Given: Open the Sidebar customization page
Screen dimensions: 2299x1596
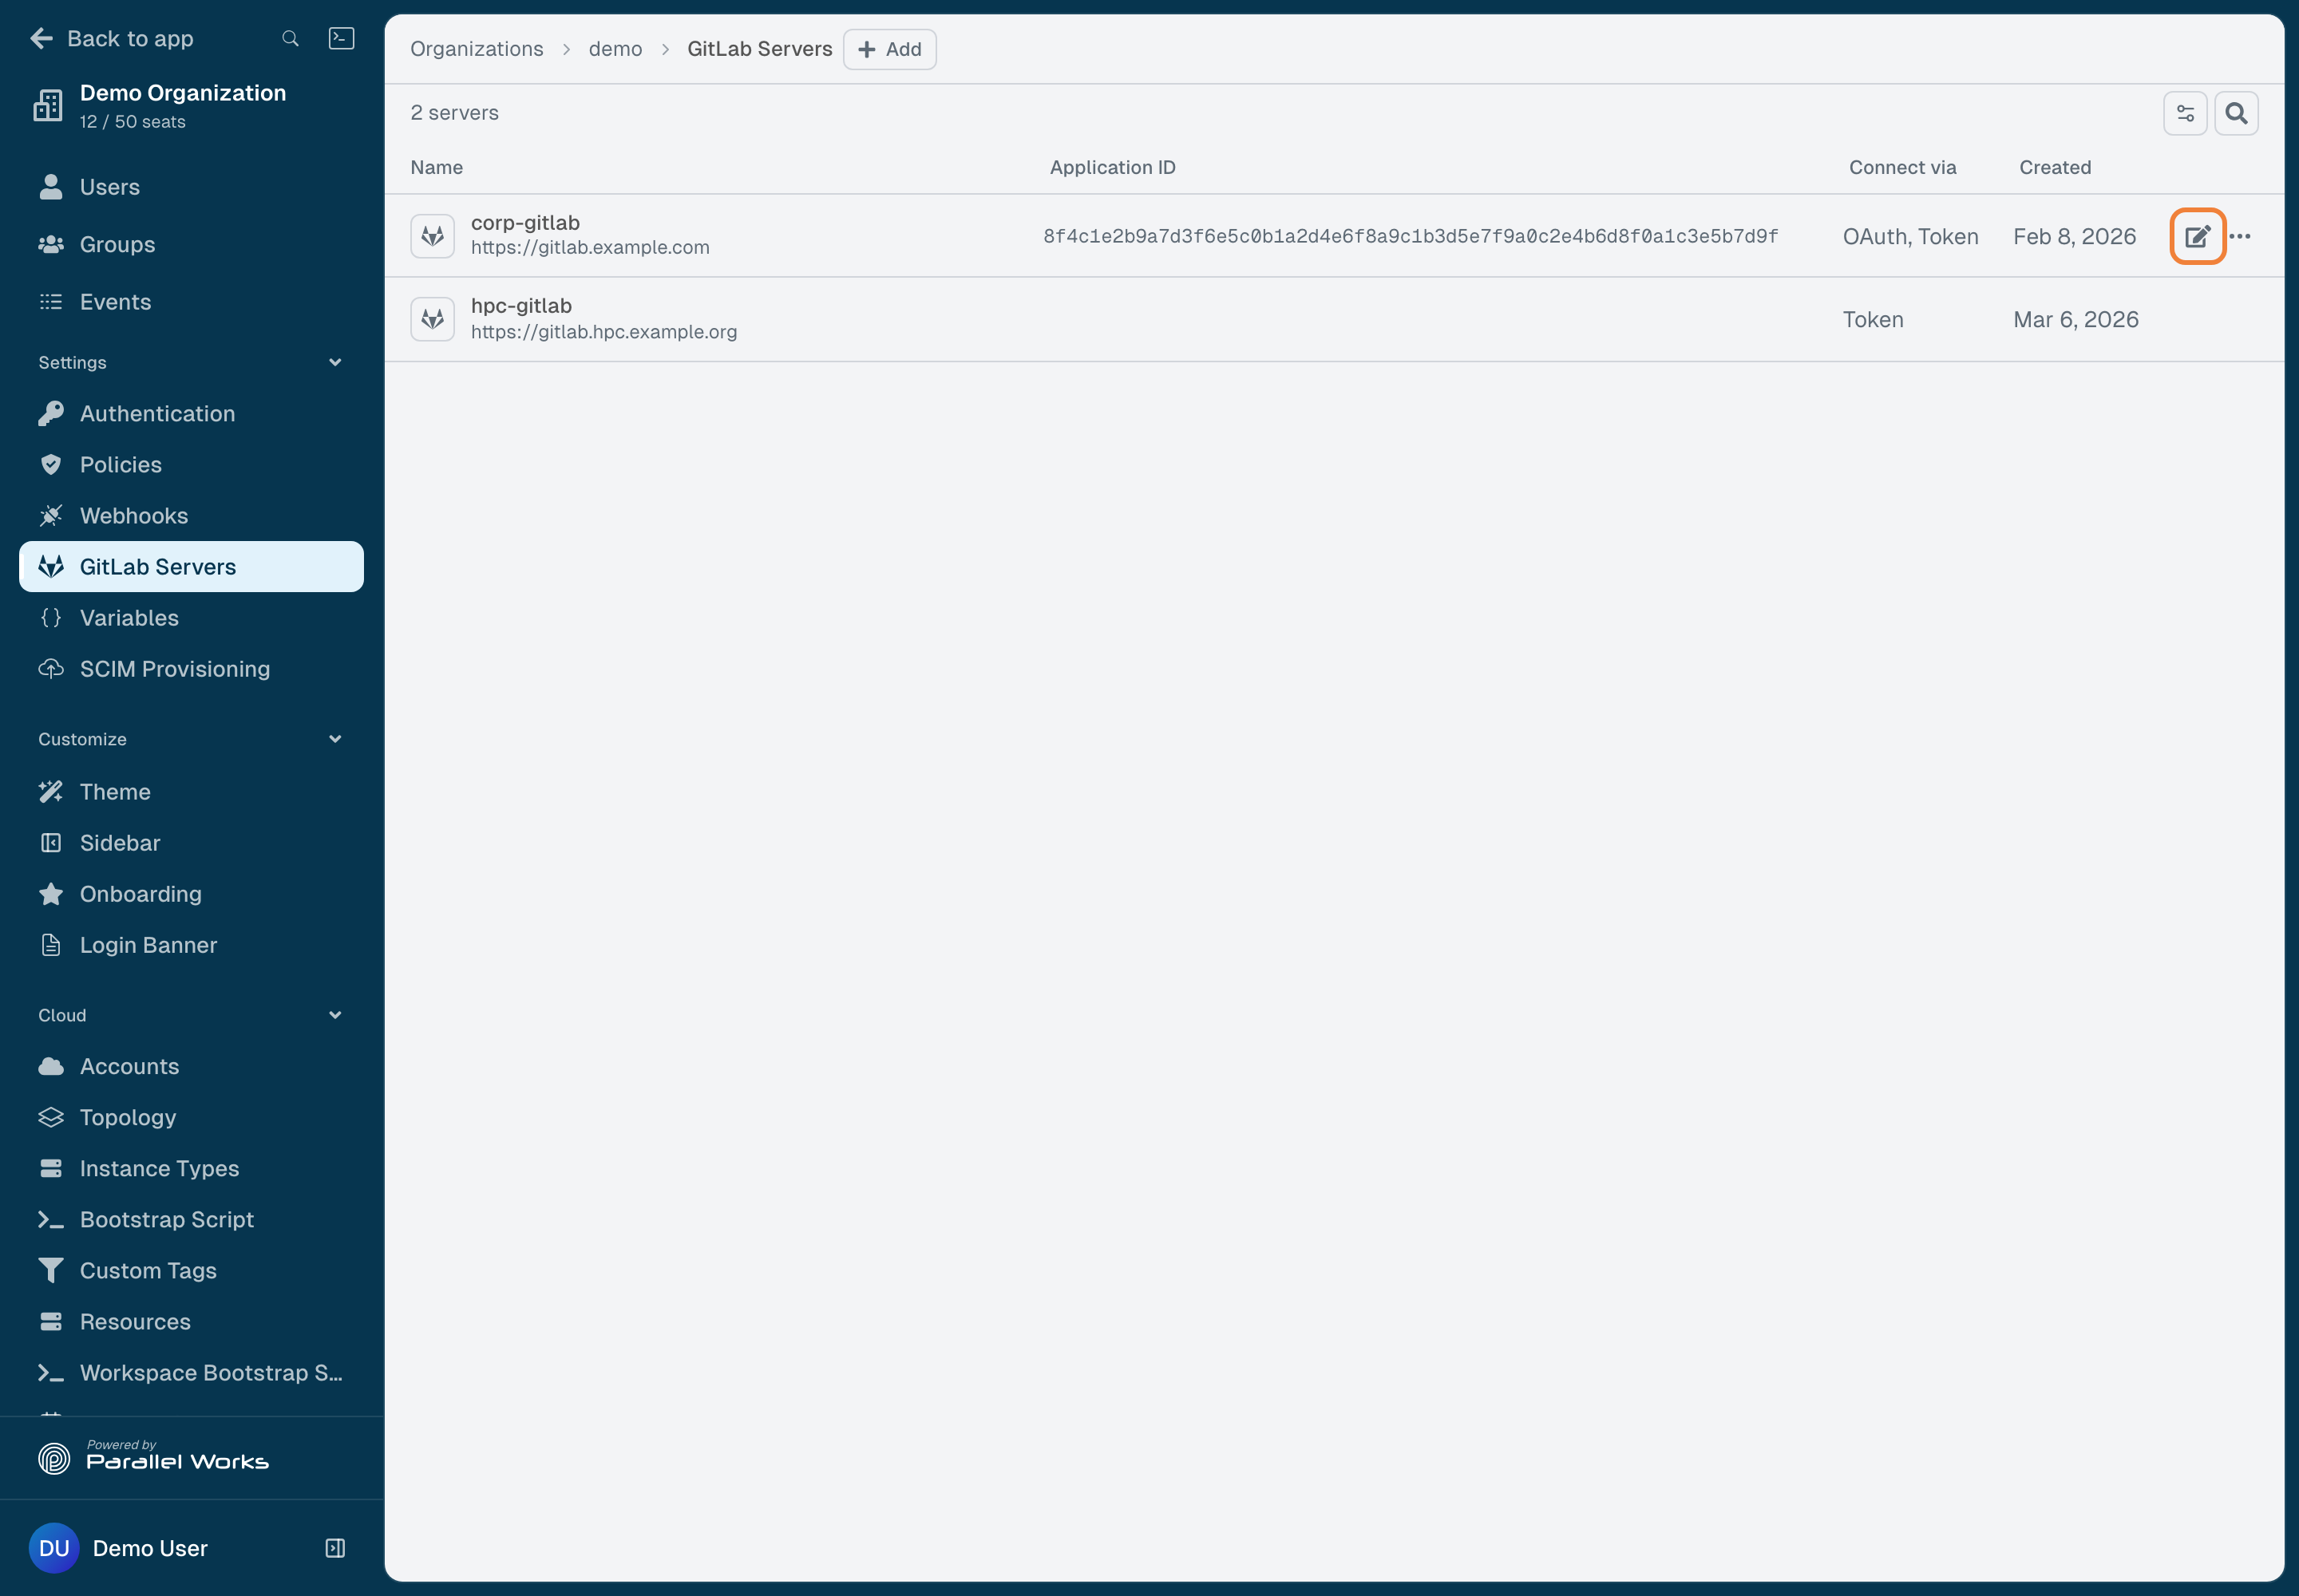Looking at the screenshot, I should [191, 842].
